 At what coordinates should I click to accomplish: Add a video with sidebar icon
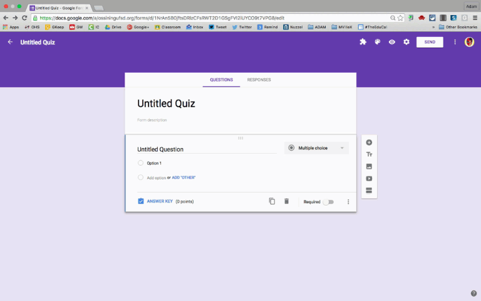(x=369, y=179)
